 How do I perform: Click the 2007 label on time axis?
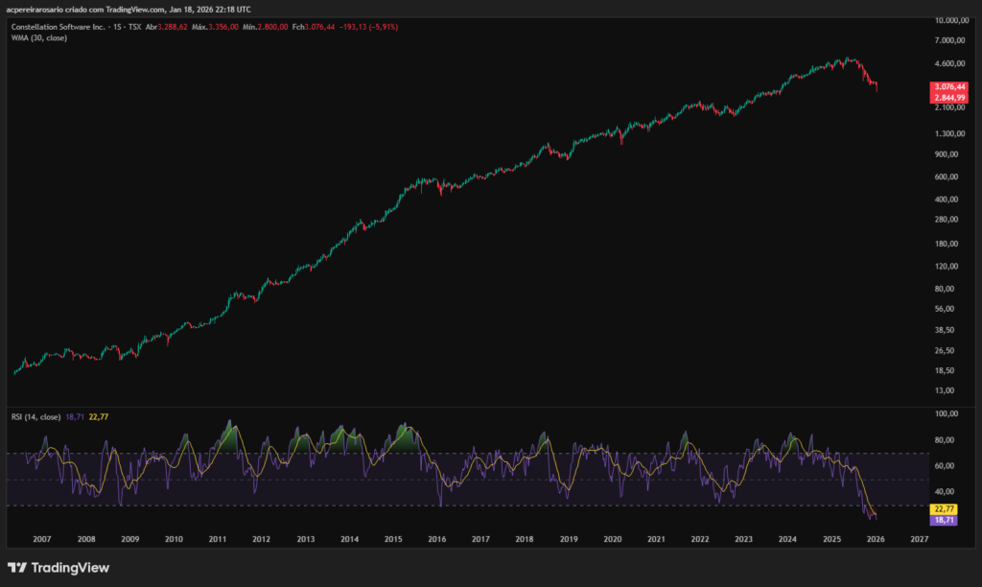(x=42, y=540)
